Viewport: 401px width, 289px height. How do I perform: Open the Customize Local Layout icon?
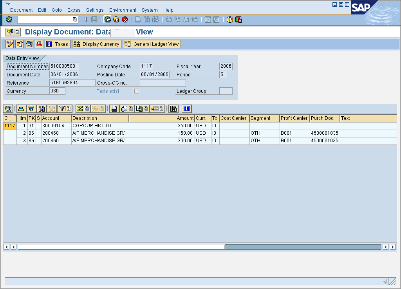[x=238, y=20]
